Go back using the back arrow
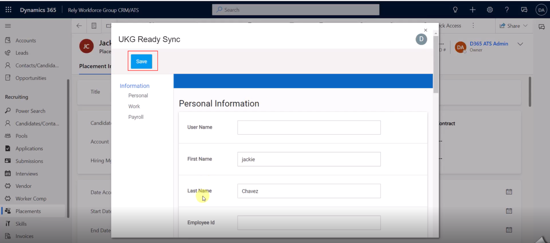The height and width of the screenshot is (243, 550). (x=79, y=26)
